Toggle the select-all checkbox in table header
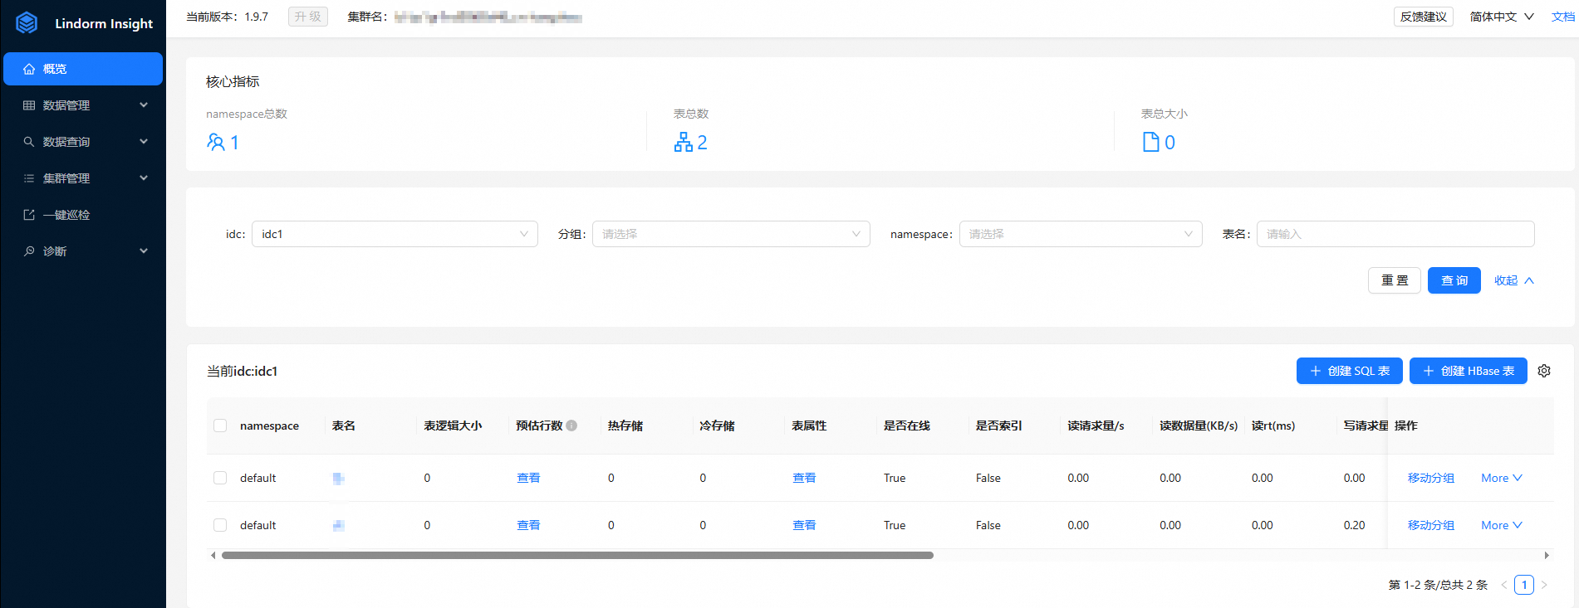The width and height of the screenshot is (1579, 608). (x=220, y=426)
